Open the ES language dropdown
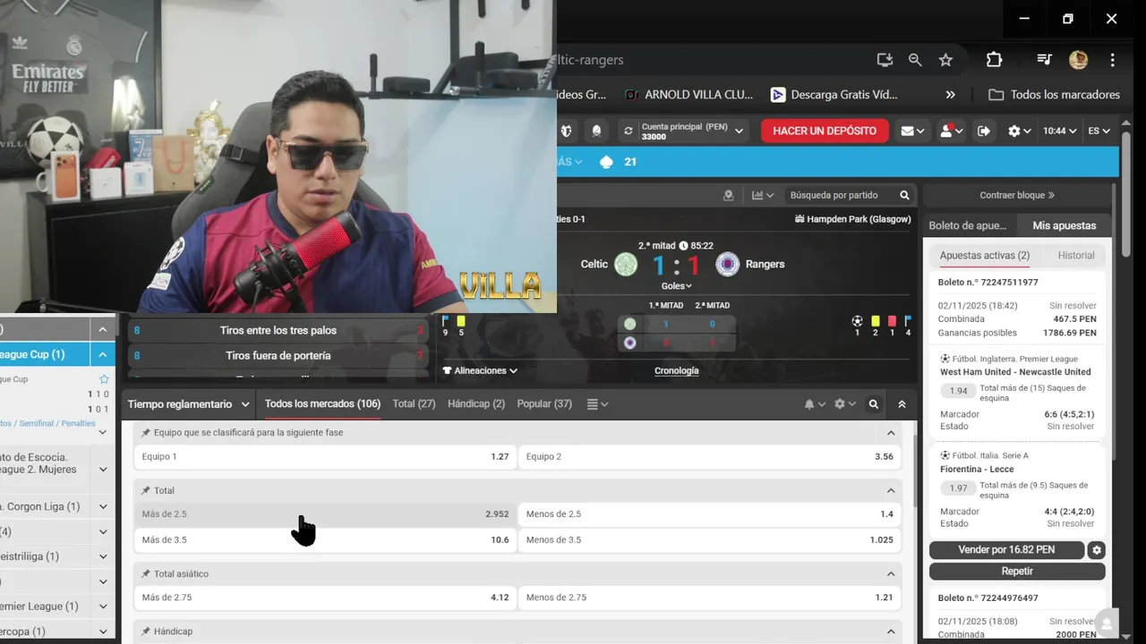Image resolution: width=1146 pixels, height=644 pixels. [1099, 131]
